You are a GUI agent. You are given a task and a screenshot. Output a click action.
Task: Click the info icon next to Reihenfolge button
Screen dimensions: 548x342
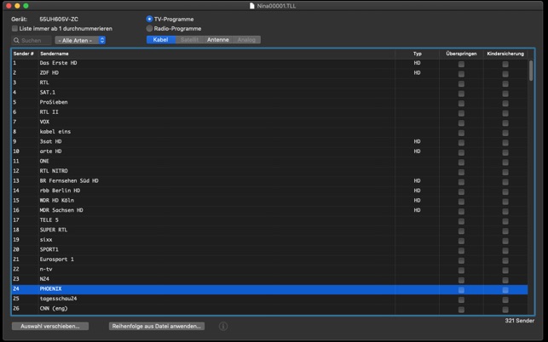pos(223,327)
